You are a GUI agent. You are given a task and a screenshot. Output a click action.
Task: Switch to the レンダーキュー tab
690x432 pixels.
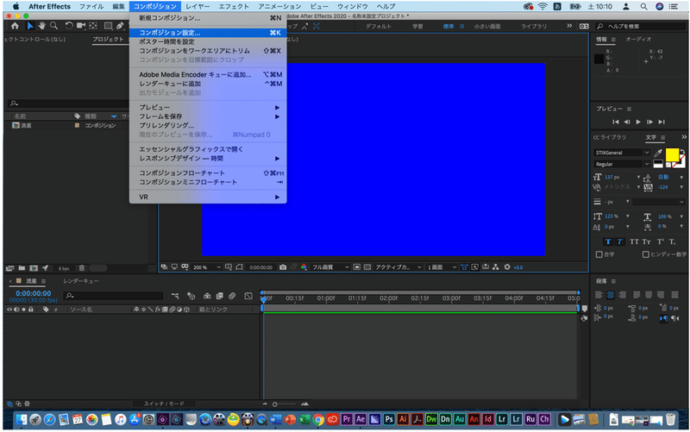[81, 281]
